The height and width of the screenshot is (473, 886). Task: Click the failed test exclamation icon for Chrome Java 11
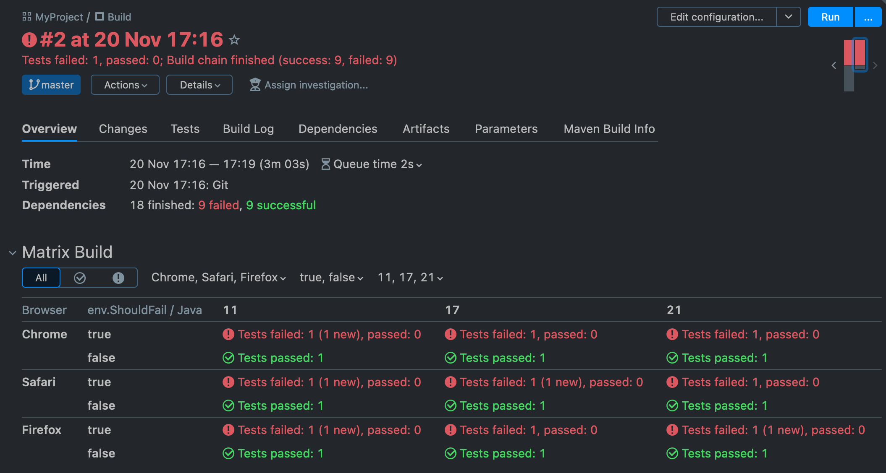(x=228, y=334)
